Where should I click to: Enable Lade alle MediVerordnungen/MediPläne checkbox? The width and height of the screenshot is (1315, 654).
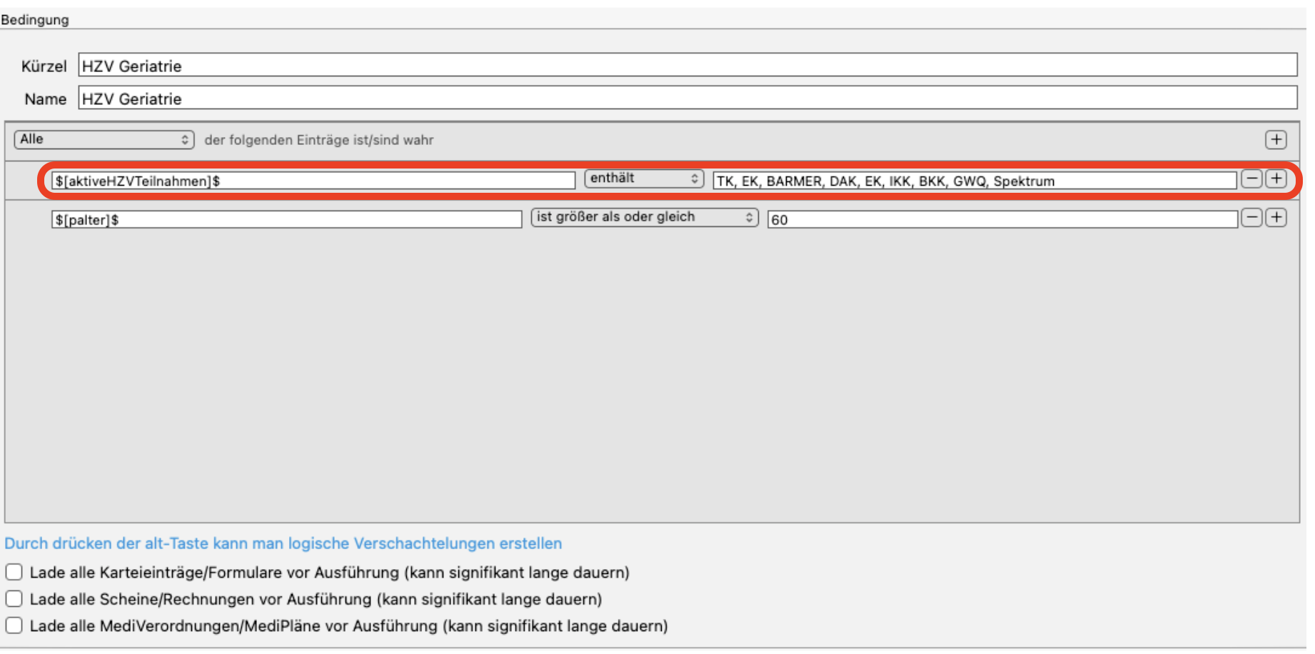[x=14, y=625]
